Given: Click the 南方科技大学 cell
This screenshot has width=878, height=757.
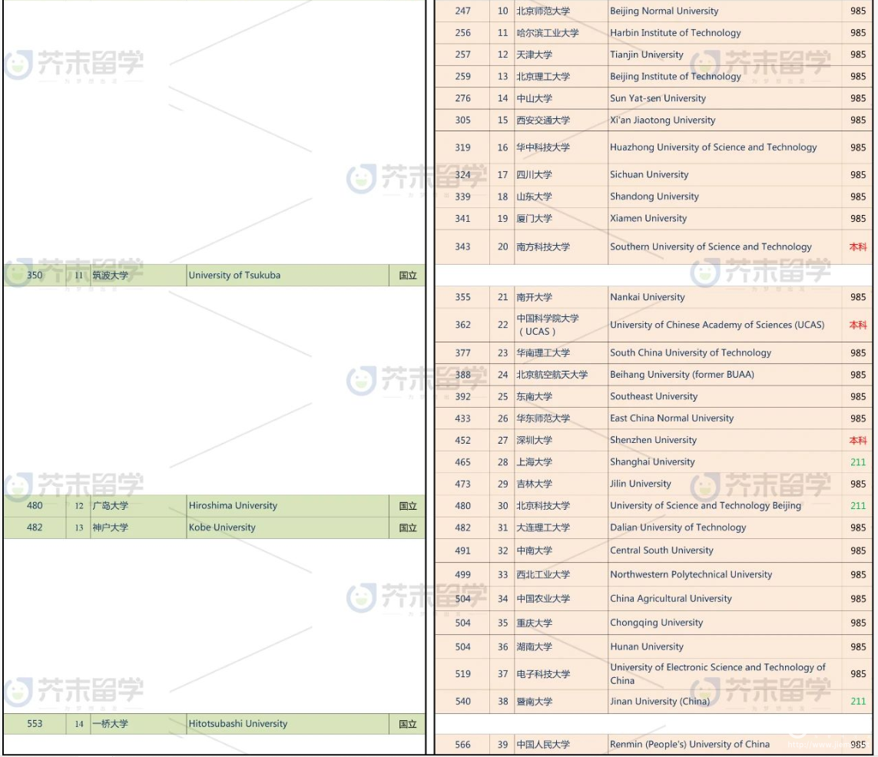Looking at the screenshot, I should [x=561, y=246].
